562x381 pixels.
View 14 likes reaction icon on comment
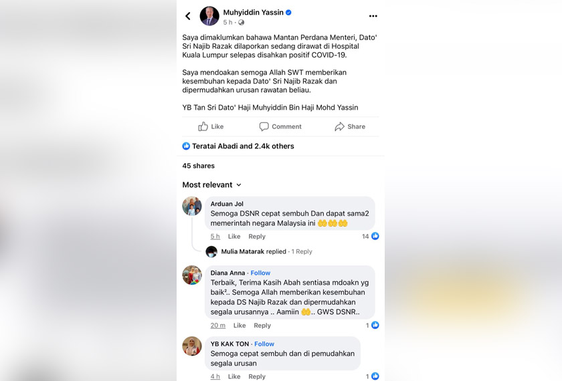[x=375, y=236]
